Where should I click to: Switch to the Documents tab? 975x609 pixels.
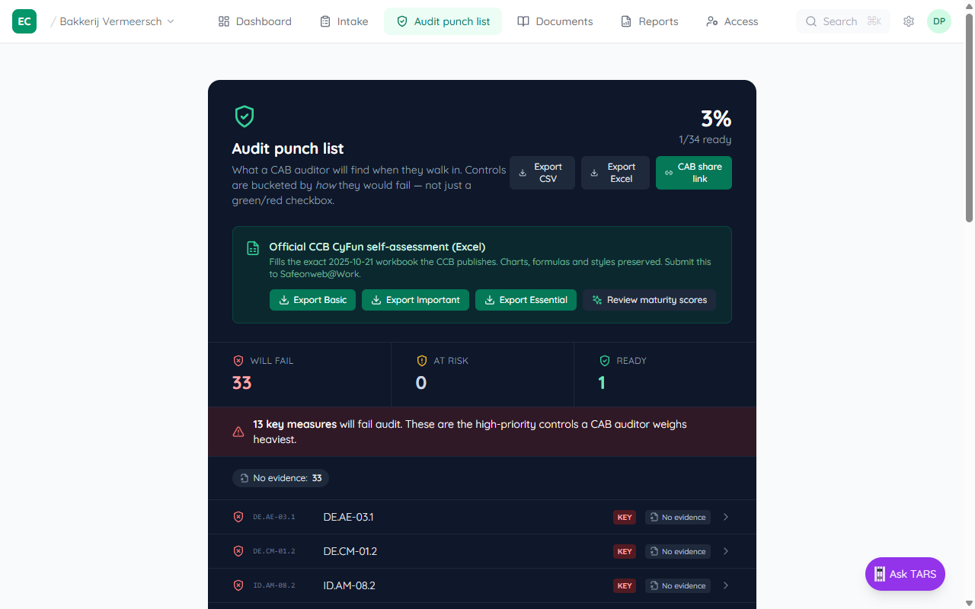(555, 21)
